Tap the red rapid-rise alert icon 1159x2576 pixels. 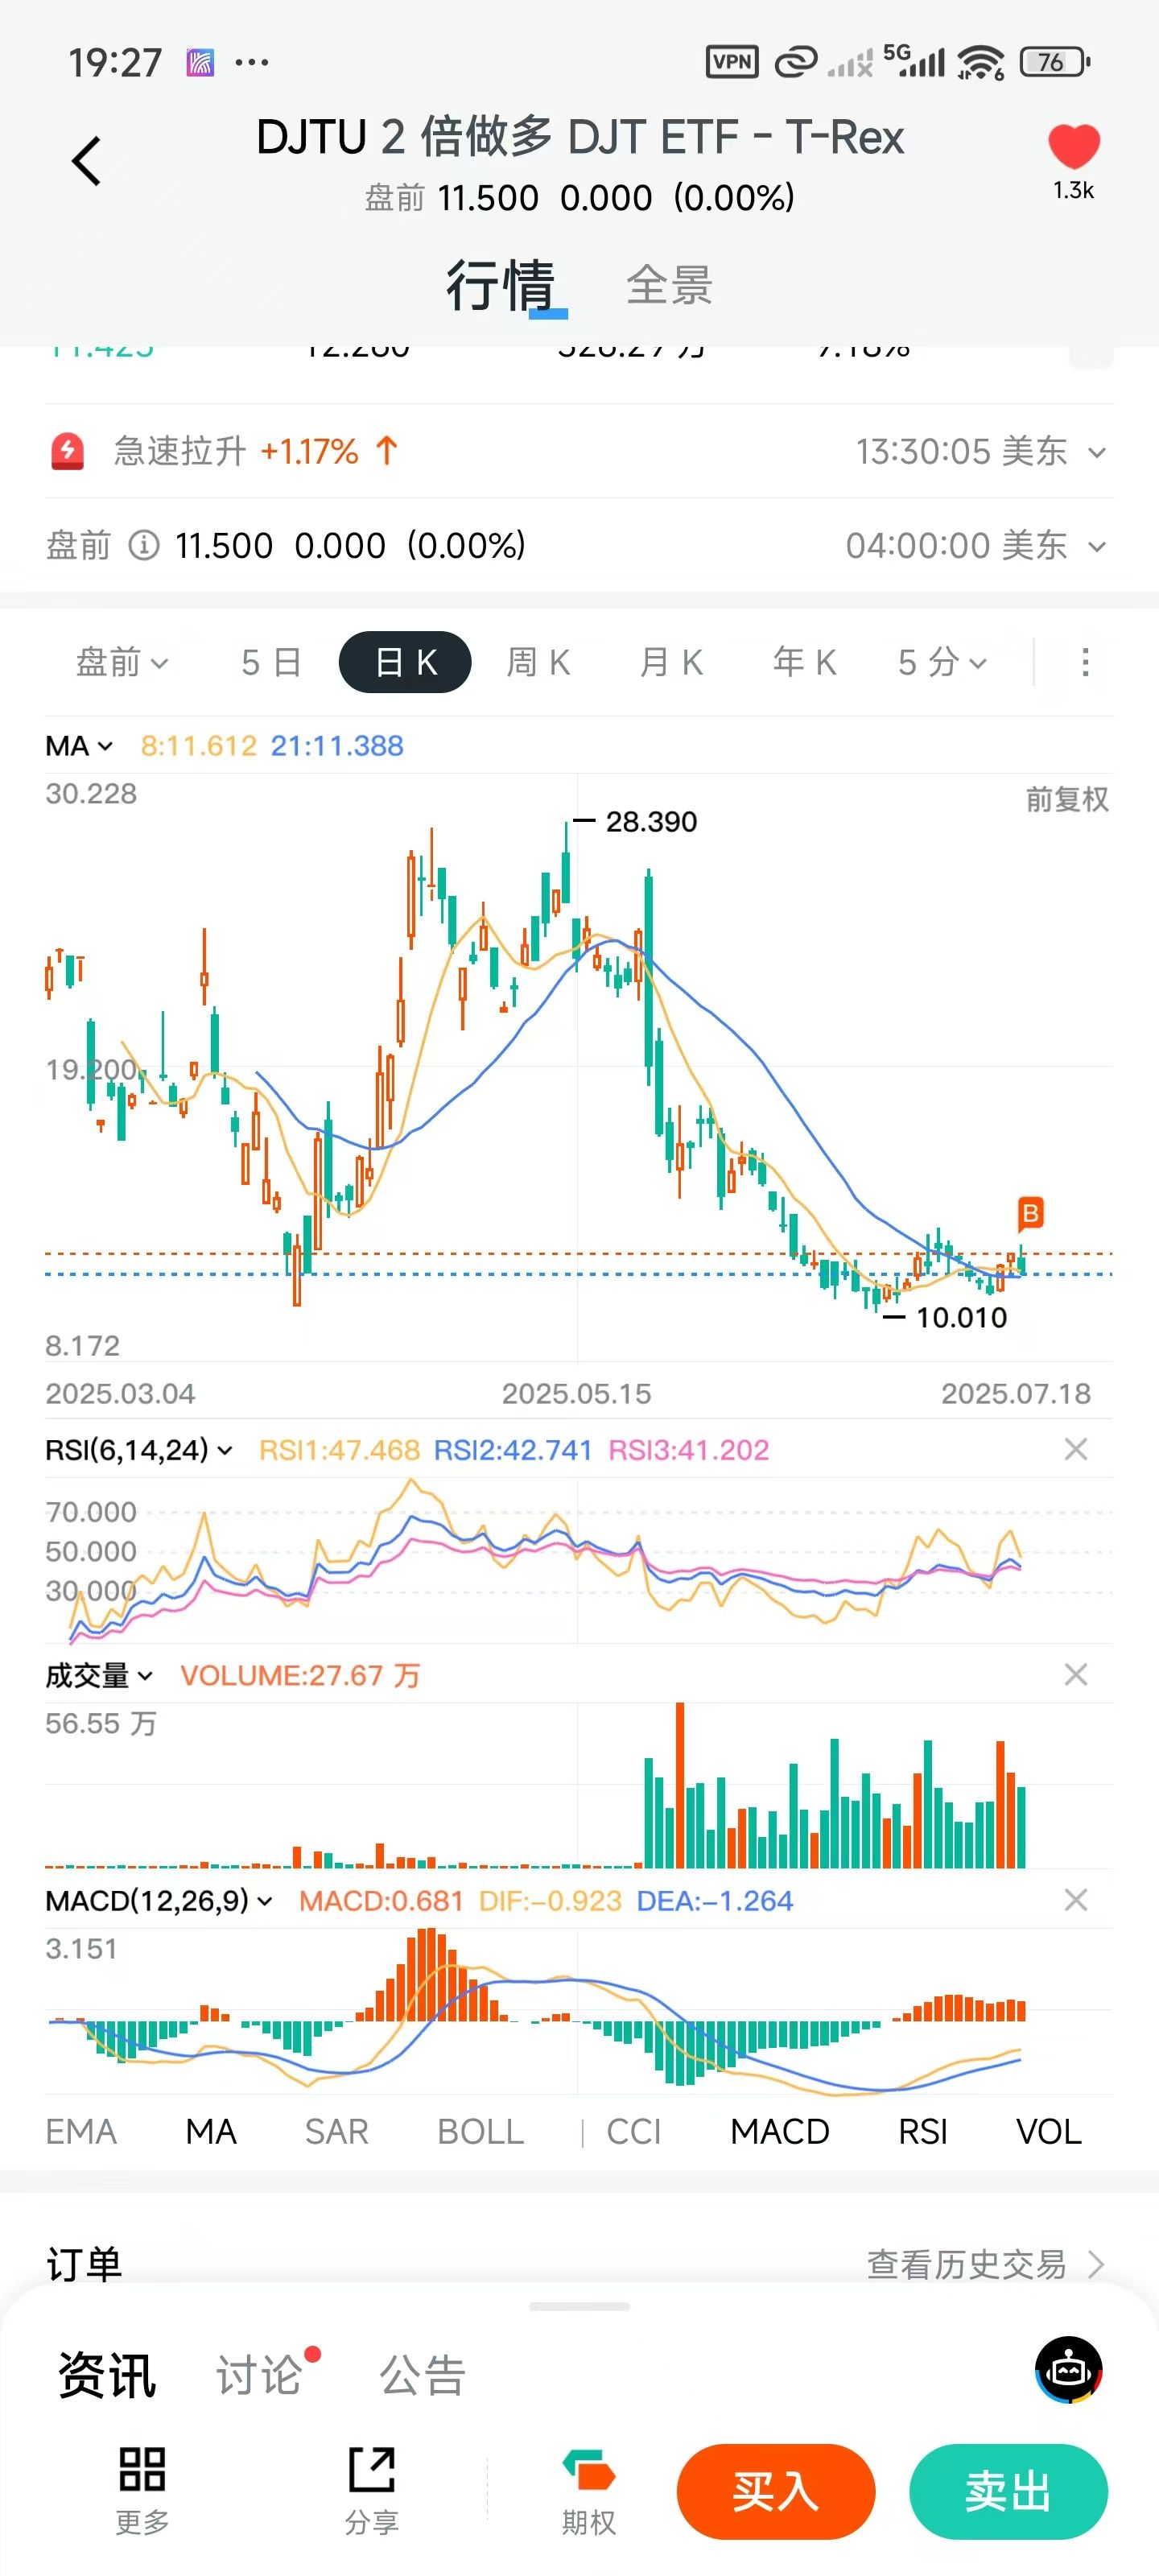(68, 451)
